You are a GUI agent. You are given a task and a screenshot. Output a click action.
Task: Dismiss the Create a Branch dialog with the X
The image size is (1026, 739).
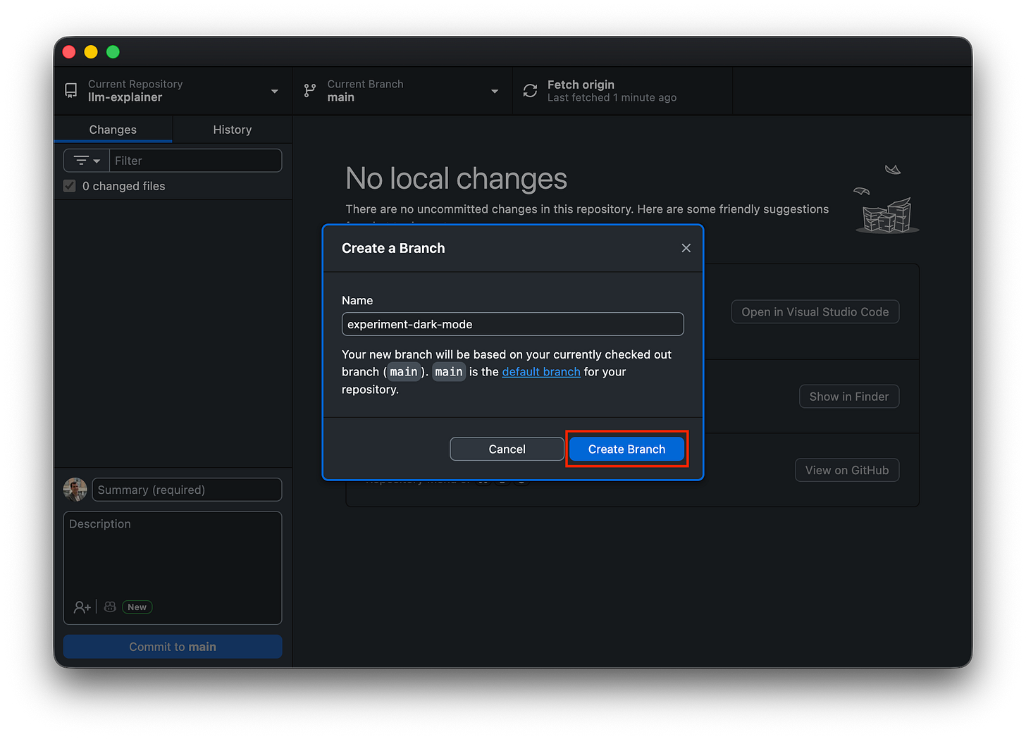[x=686, y=248]
